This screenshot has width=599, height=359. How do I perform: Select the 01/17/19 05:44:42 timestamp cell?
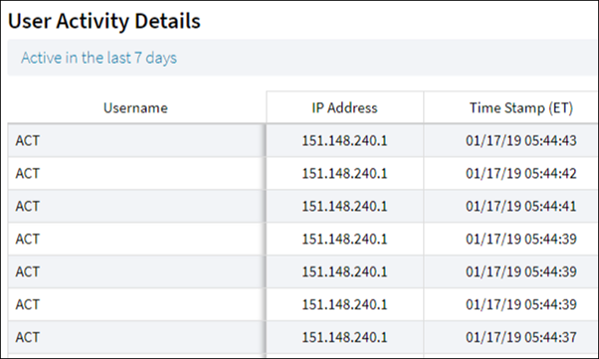click(x=521, y=173)
